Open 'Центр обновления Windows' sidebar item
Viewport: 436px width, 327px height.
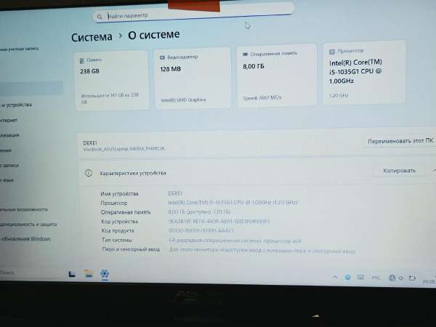point(25,238)
